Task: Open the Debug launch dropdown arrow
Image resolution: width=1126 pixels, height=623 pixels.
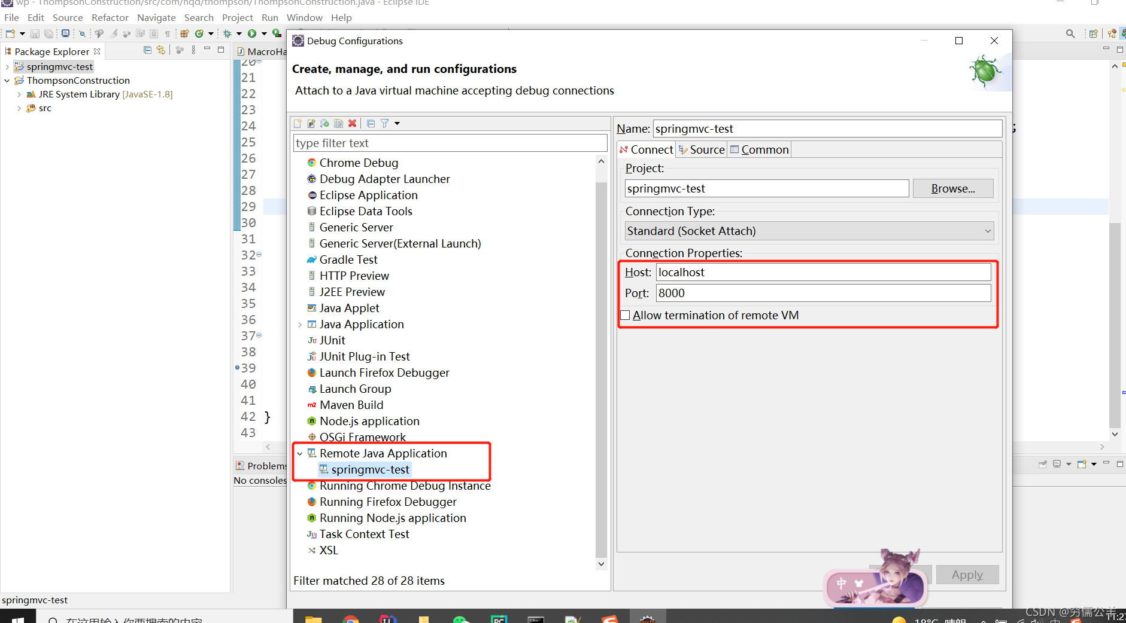Action: (x=239, y=33)
